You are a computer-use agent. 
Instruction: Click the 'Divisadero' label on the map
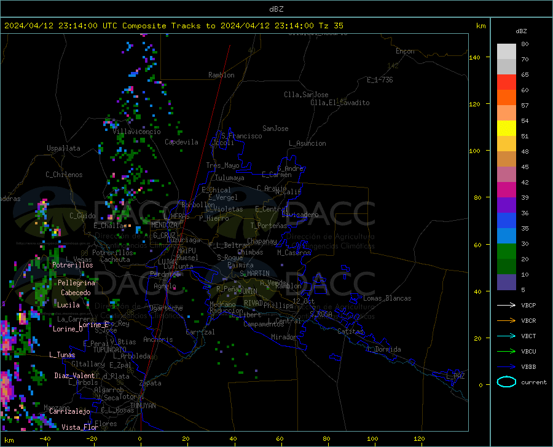pos(300,215)
